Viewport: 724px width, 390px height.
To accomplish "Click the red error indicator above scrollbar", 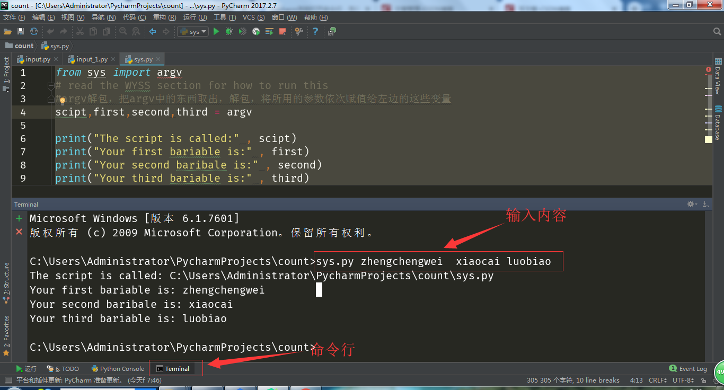I will (709, 69).
